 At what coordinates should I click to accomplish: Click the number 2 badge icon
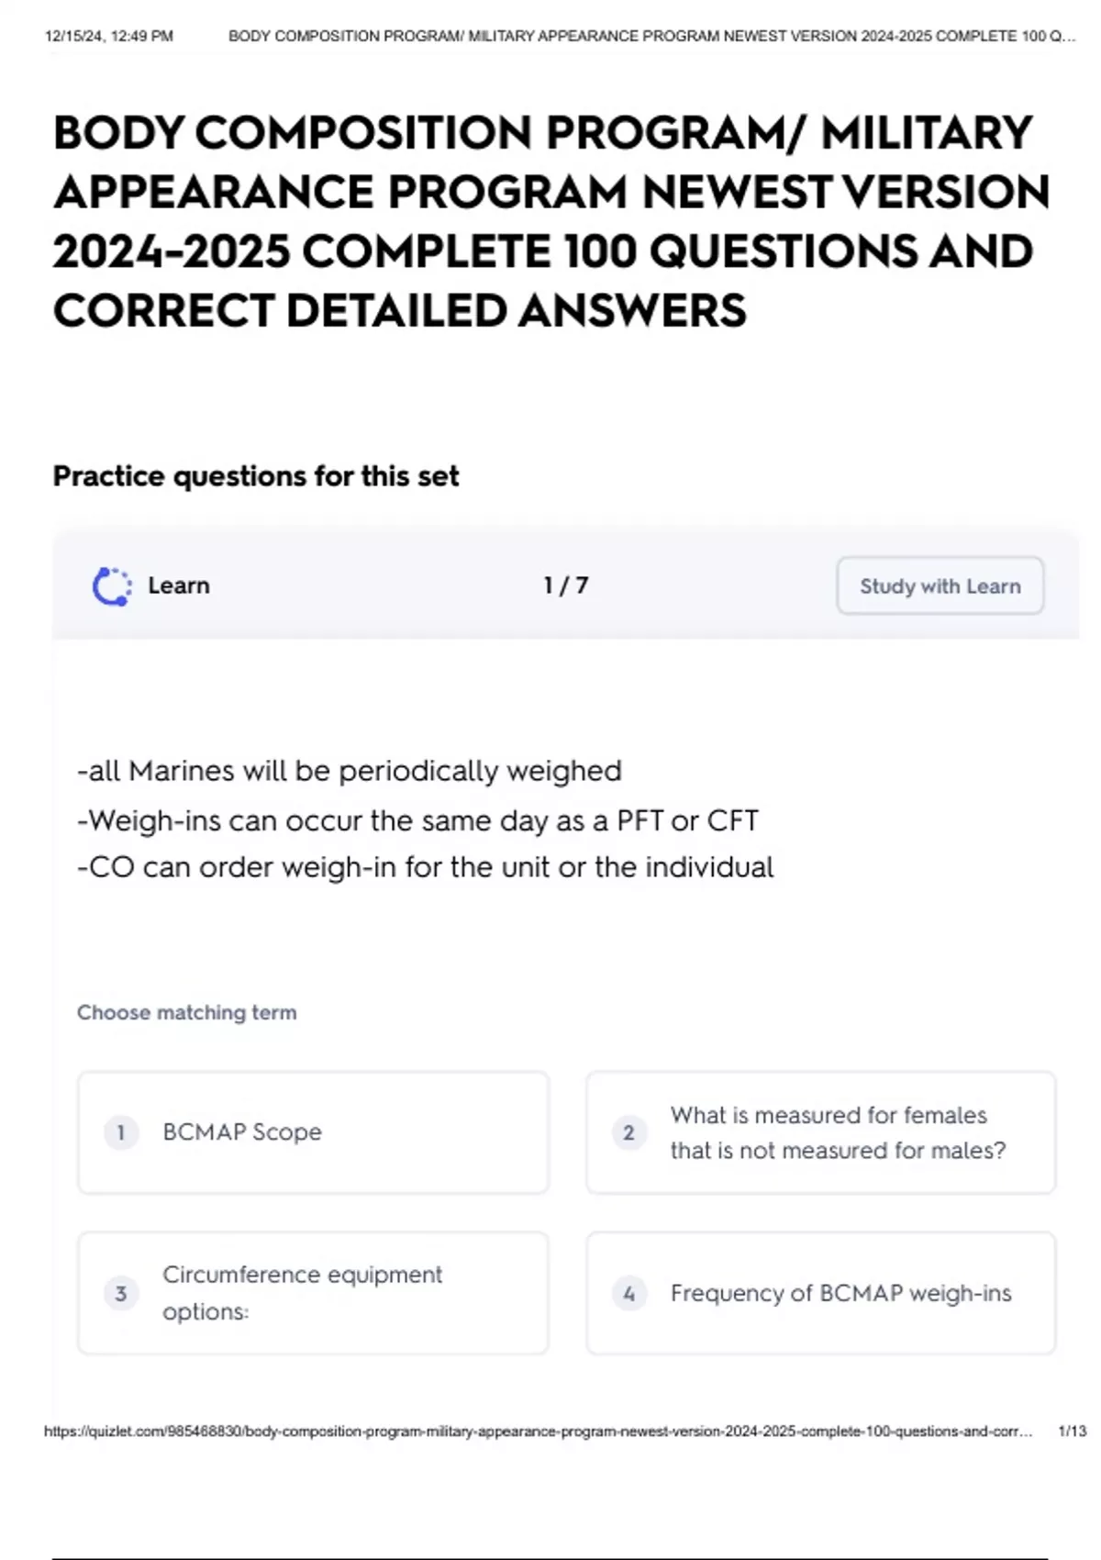pyautogui.click(x=628, y=1132)
